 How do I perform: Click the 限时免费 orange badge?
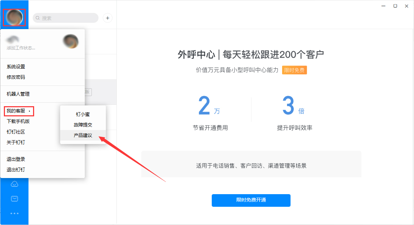[294, 70]
